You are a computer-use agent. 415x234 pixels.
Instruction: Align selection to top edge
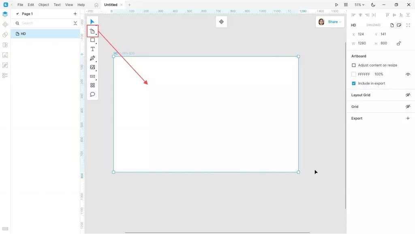[x=387, y=15]
